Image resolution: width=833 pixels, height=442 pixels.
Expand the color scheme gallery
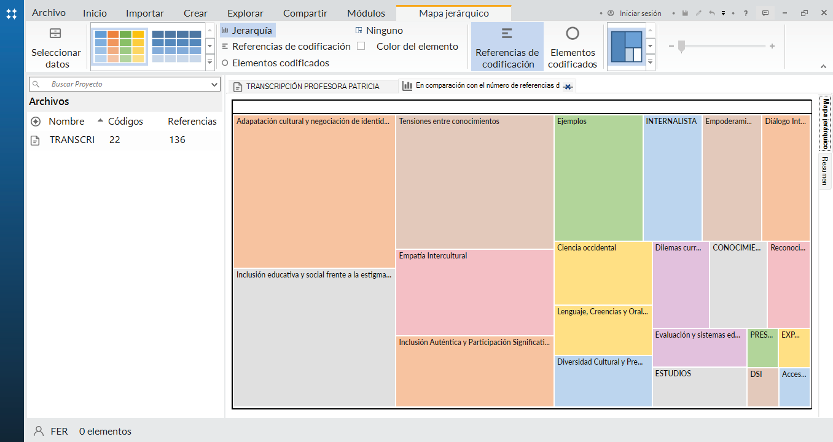click(x=209, y=61)
